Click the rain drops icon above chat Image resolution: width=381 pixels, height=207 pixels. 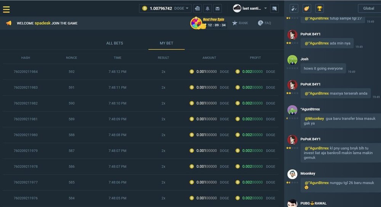[x=294, y=8]
